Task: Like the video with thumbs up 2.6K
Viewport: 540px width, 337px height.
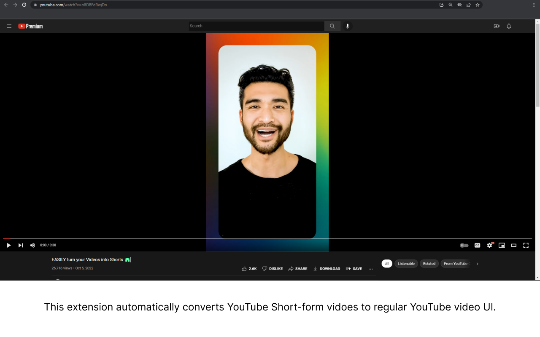Action: point(249,269)
